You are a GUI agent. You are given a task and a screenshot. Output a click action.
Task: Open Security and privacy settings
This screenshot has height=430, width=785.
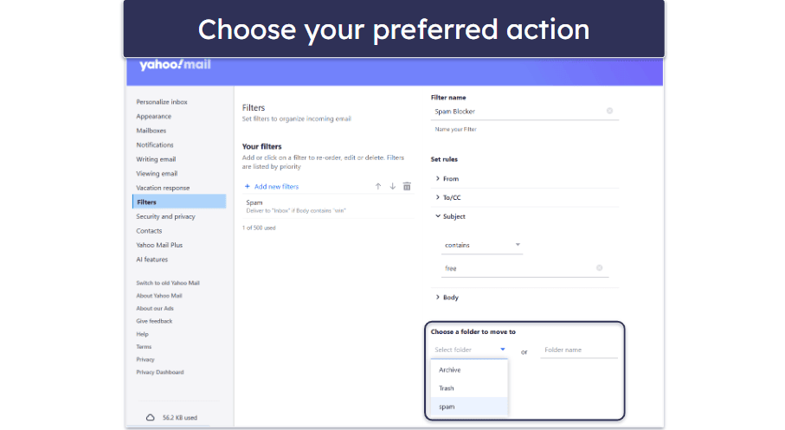(165, 217)
